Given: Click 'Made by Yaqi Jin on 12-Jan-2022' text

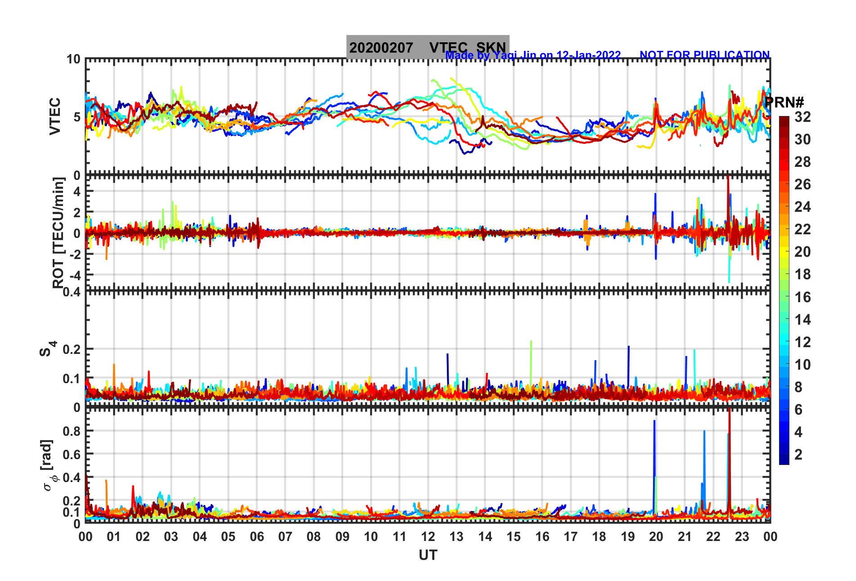Looking at the screenshot, I should (x=533, y=55).
